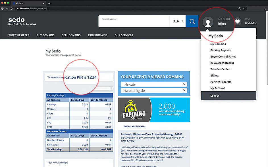The width and height of the screenshot is (268, 167).
Task: Close the My Sedo browser tab
Action: tap(43, 3)
